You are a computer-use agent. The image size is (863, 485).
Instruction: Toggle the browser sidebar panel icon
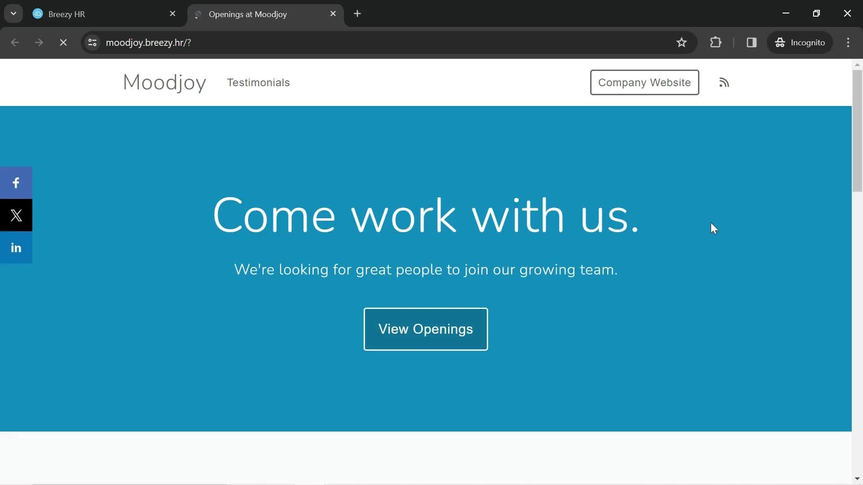coord(752,42)
